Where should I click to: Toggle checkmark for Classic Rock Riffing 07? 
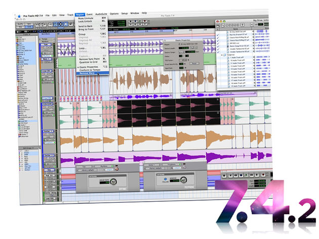tap(218, 41)
